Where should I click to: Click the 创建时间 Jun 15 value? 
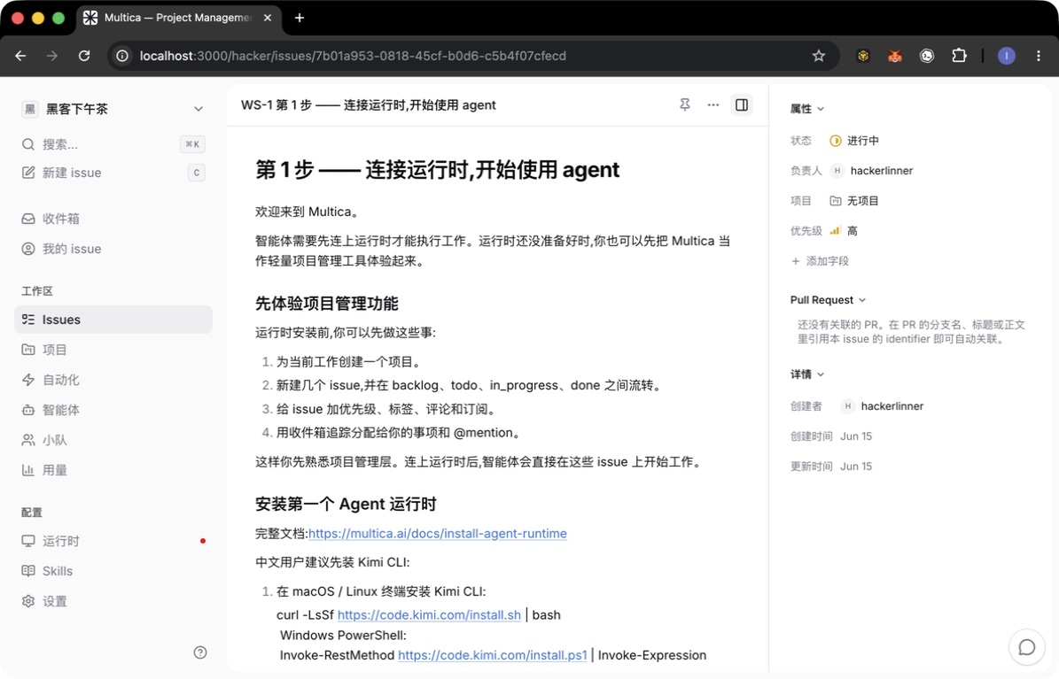coord(856,436)
